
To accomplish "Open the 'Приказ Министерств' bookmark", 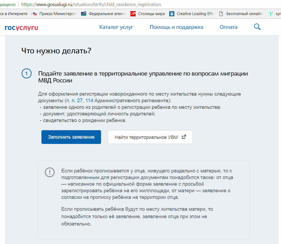I will pos(54,14).
